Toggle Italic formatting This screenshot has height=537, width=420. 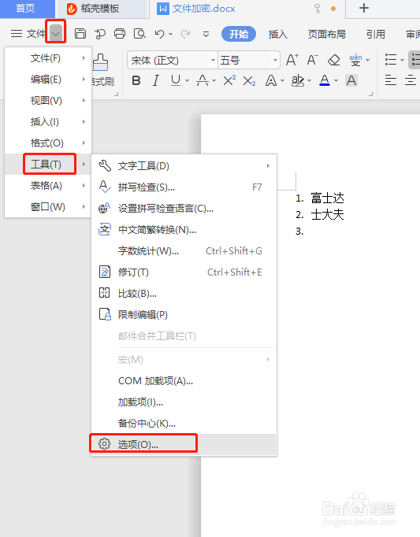point(156,81)
